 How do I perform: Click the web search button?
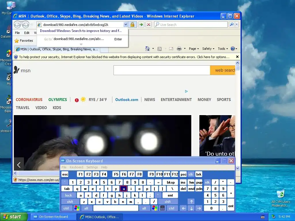[x=223, y=70]
